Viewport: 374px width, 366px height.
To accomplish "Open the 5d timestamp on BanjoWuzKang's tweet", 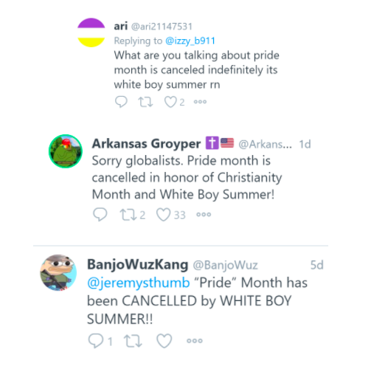I will pos(317,265).
